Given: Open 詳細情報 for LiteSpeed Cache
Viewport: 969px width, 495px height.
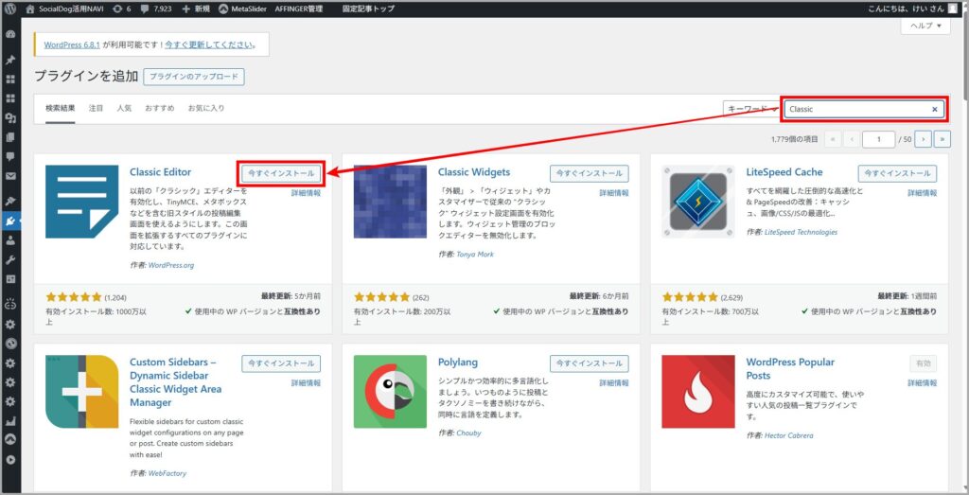Looking at the screenshot, I should pos(922,193).
